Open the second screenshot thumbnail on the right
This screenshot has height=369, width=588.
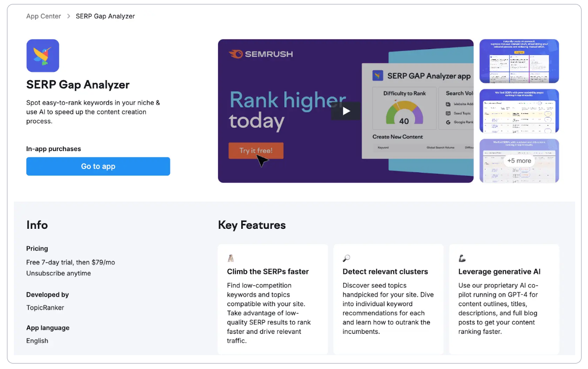click(x=519, y=111)
